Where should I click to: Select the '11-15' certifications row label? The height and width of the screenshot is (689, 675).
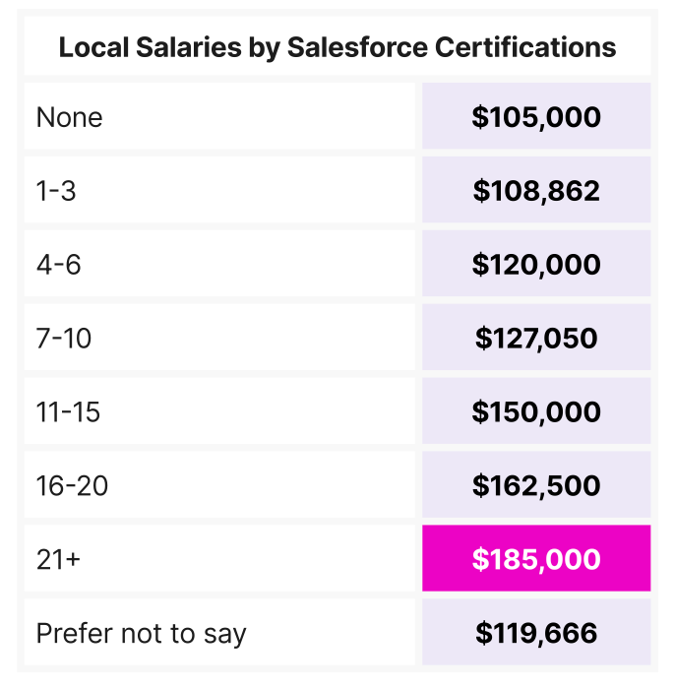[x=68, y=411]
